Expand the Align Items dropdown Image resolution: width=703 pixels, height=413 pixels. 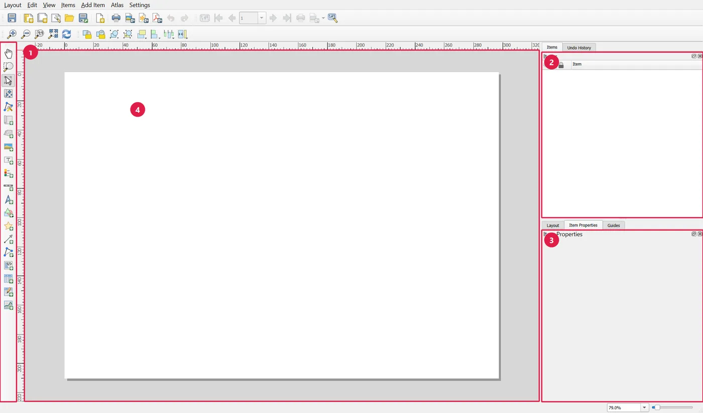point(156,34)
